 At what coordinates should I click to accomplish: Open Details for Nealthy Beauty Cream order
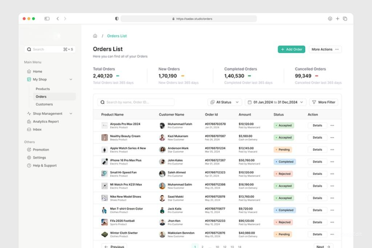(x=317, y=137)
